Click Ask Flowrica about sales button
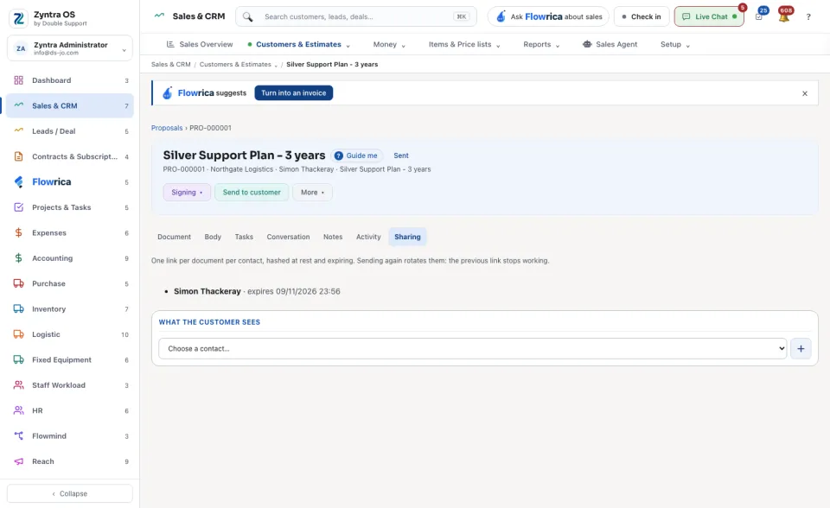The width and height of the screenshot is (830, 508). tap(548, 17)
